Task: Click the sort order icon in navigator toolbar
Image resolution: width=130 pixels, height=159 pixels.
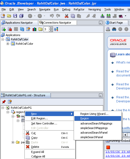Action: click(x=56, y=29)
